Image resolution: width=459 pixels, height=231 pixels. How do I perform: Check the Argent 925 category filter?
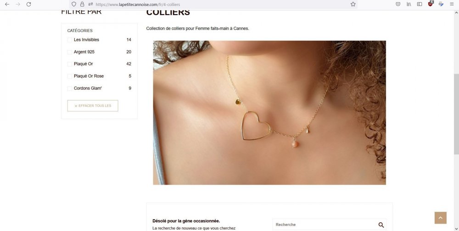[70, 52]
